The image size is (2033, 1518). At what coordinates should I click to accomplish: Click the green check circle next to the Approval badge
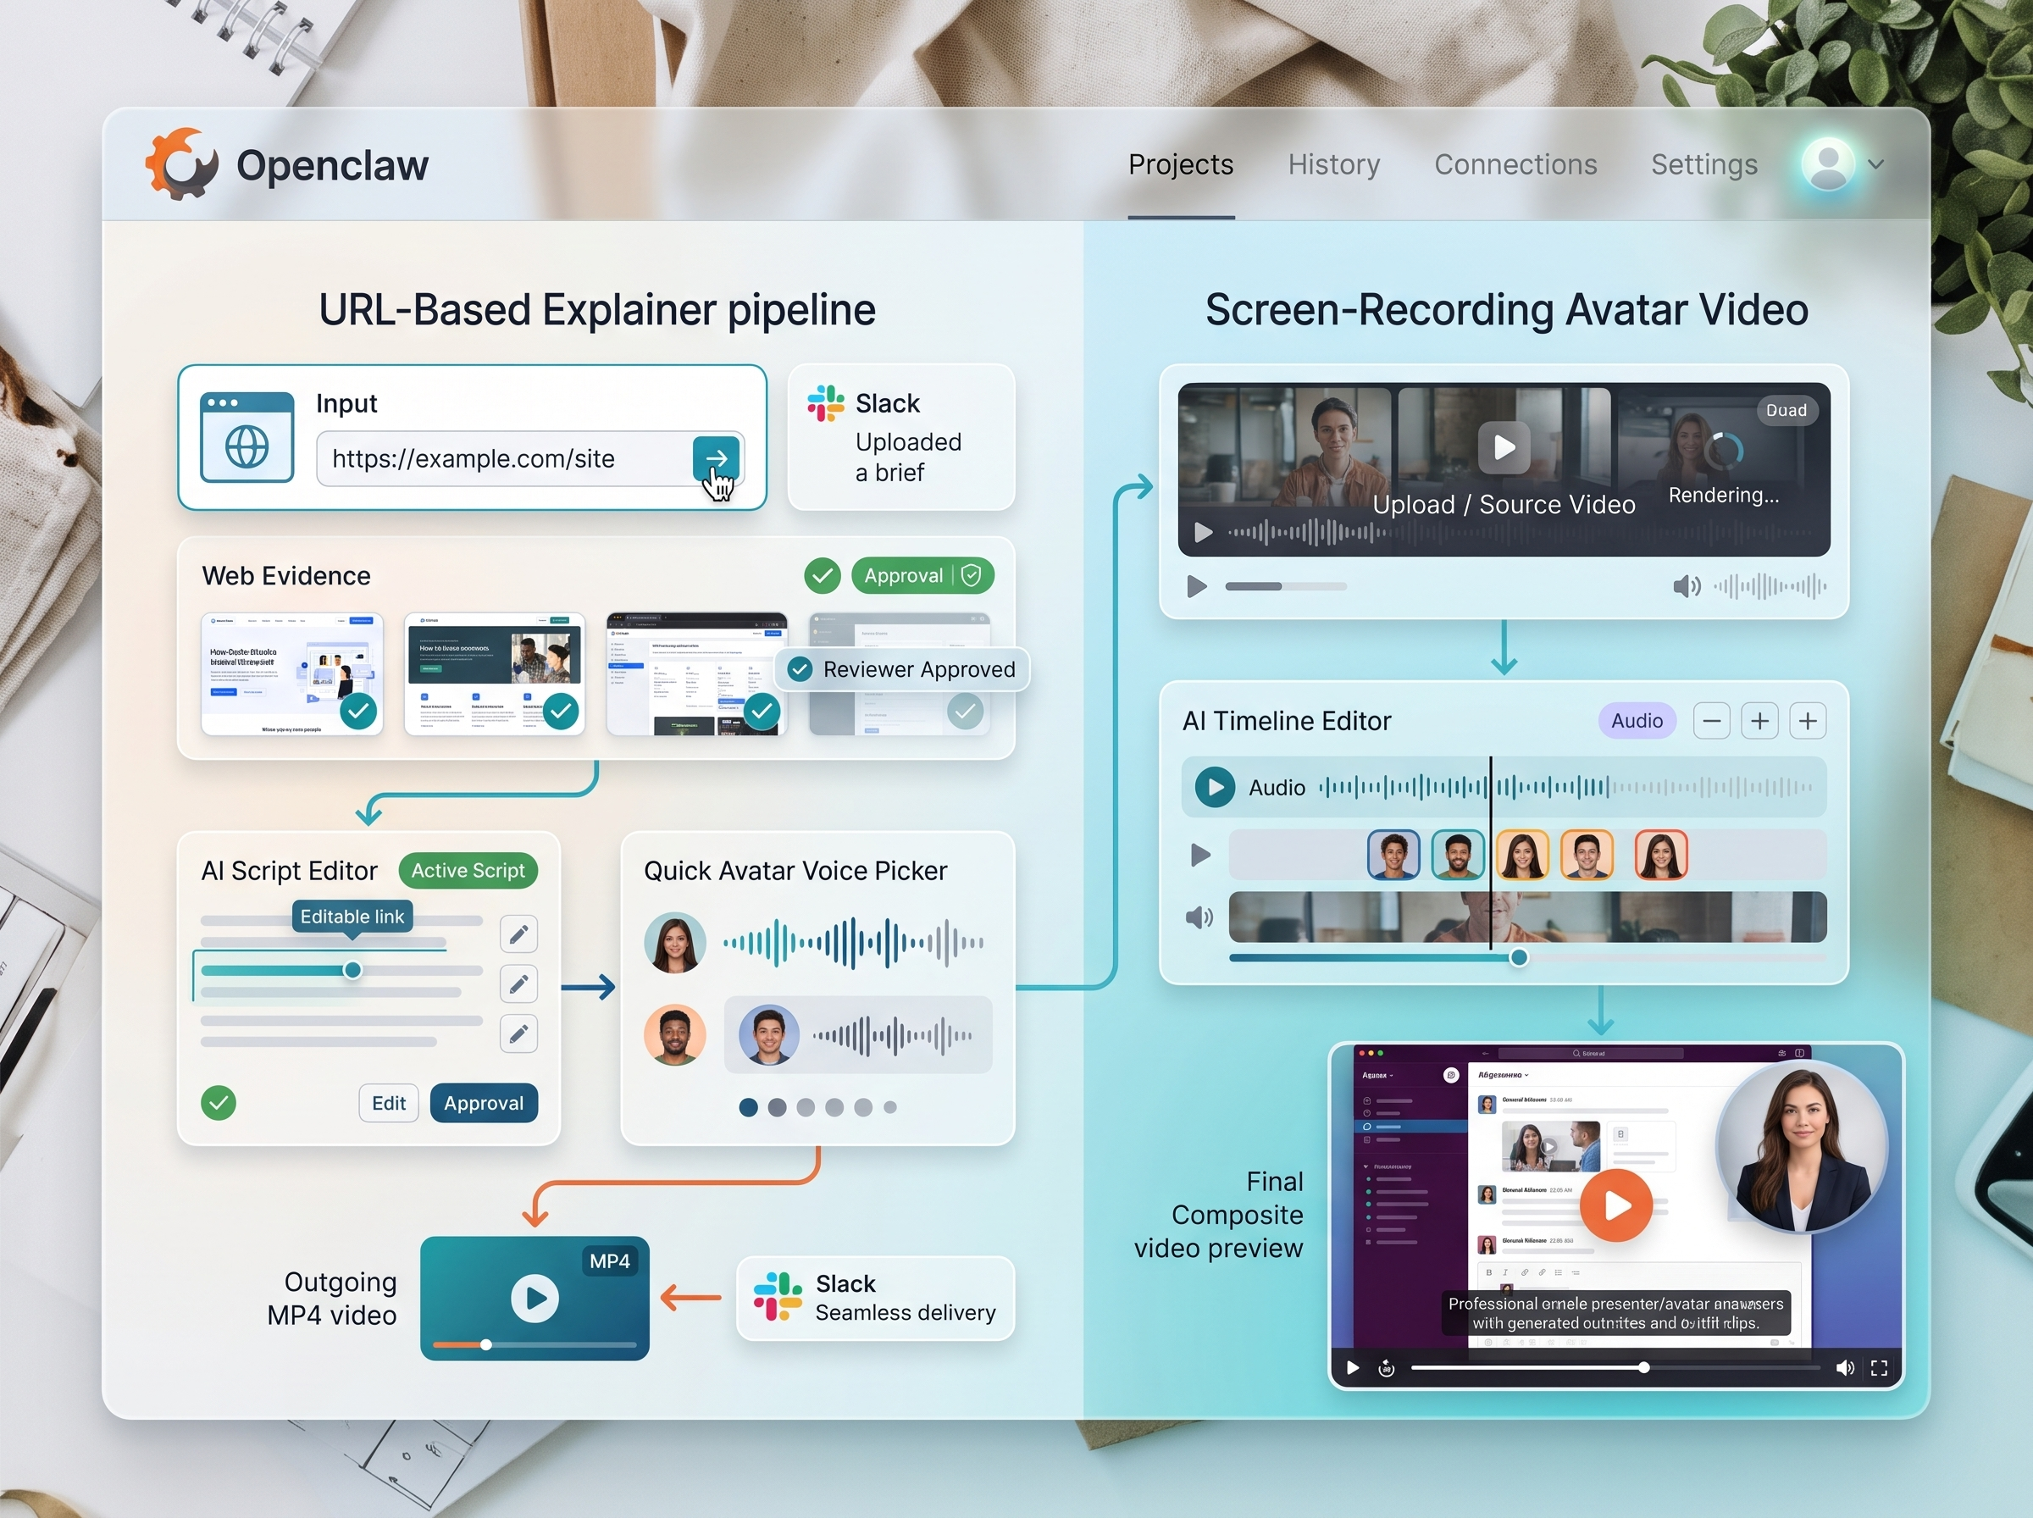[823, 576]
